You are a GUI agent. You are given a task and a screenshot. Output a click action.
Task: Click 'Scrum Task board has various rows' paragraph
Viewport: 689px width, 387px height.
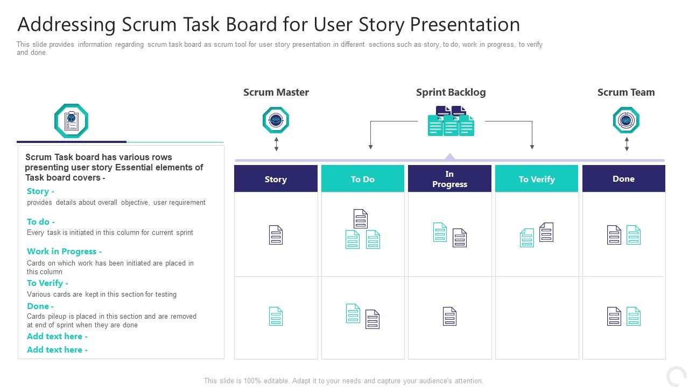coord(114,167)
